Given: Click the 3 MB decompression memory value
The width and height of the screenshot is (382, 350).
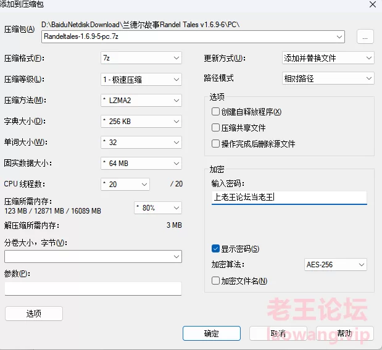Looking at the screenshot, I should point(174,225).
